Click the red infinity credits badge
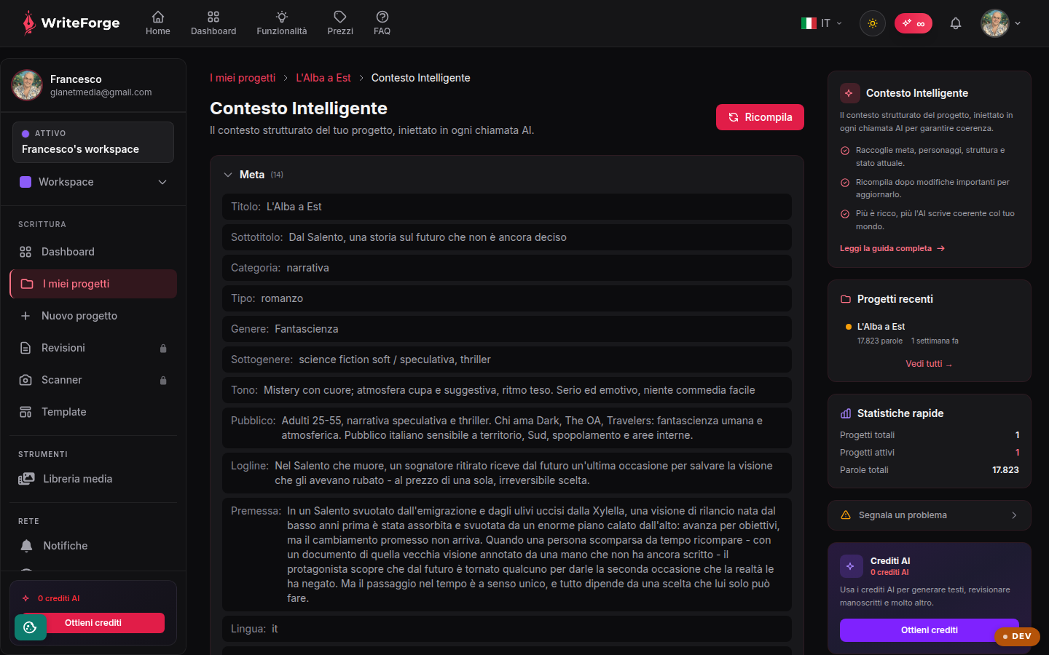 tap(914, 23)
